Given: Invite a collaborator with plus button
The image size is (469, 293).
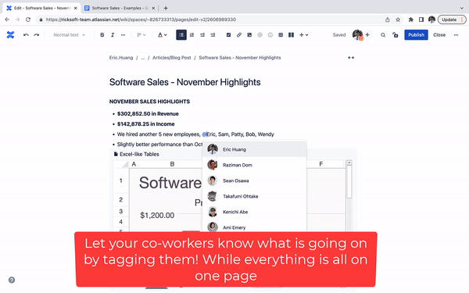Looking at the screenshot, I should click(367, 35).
